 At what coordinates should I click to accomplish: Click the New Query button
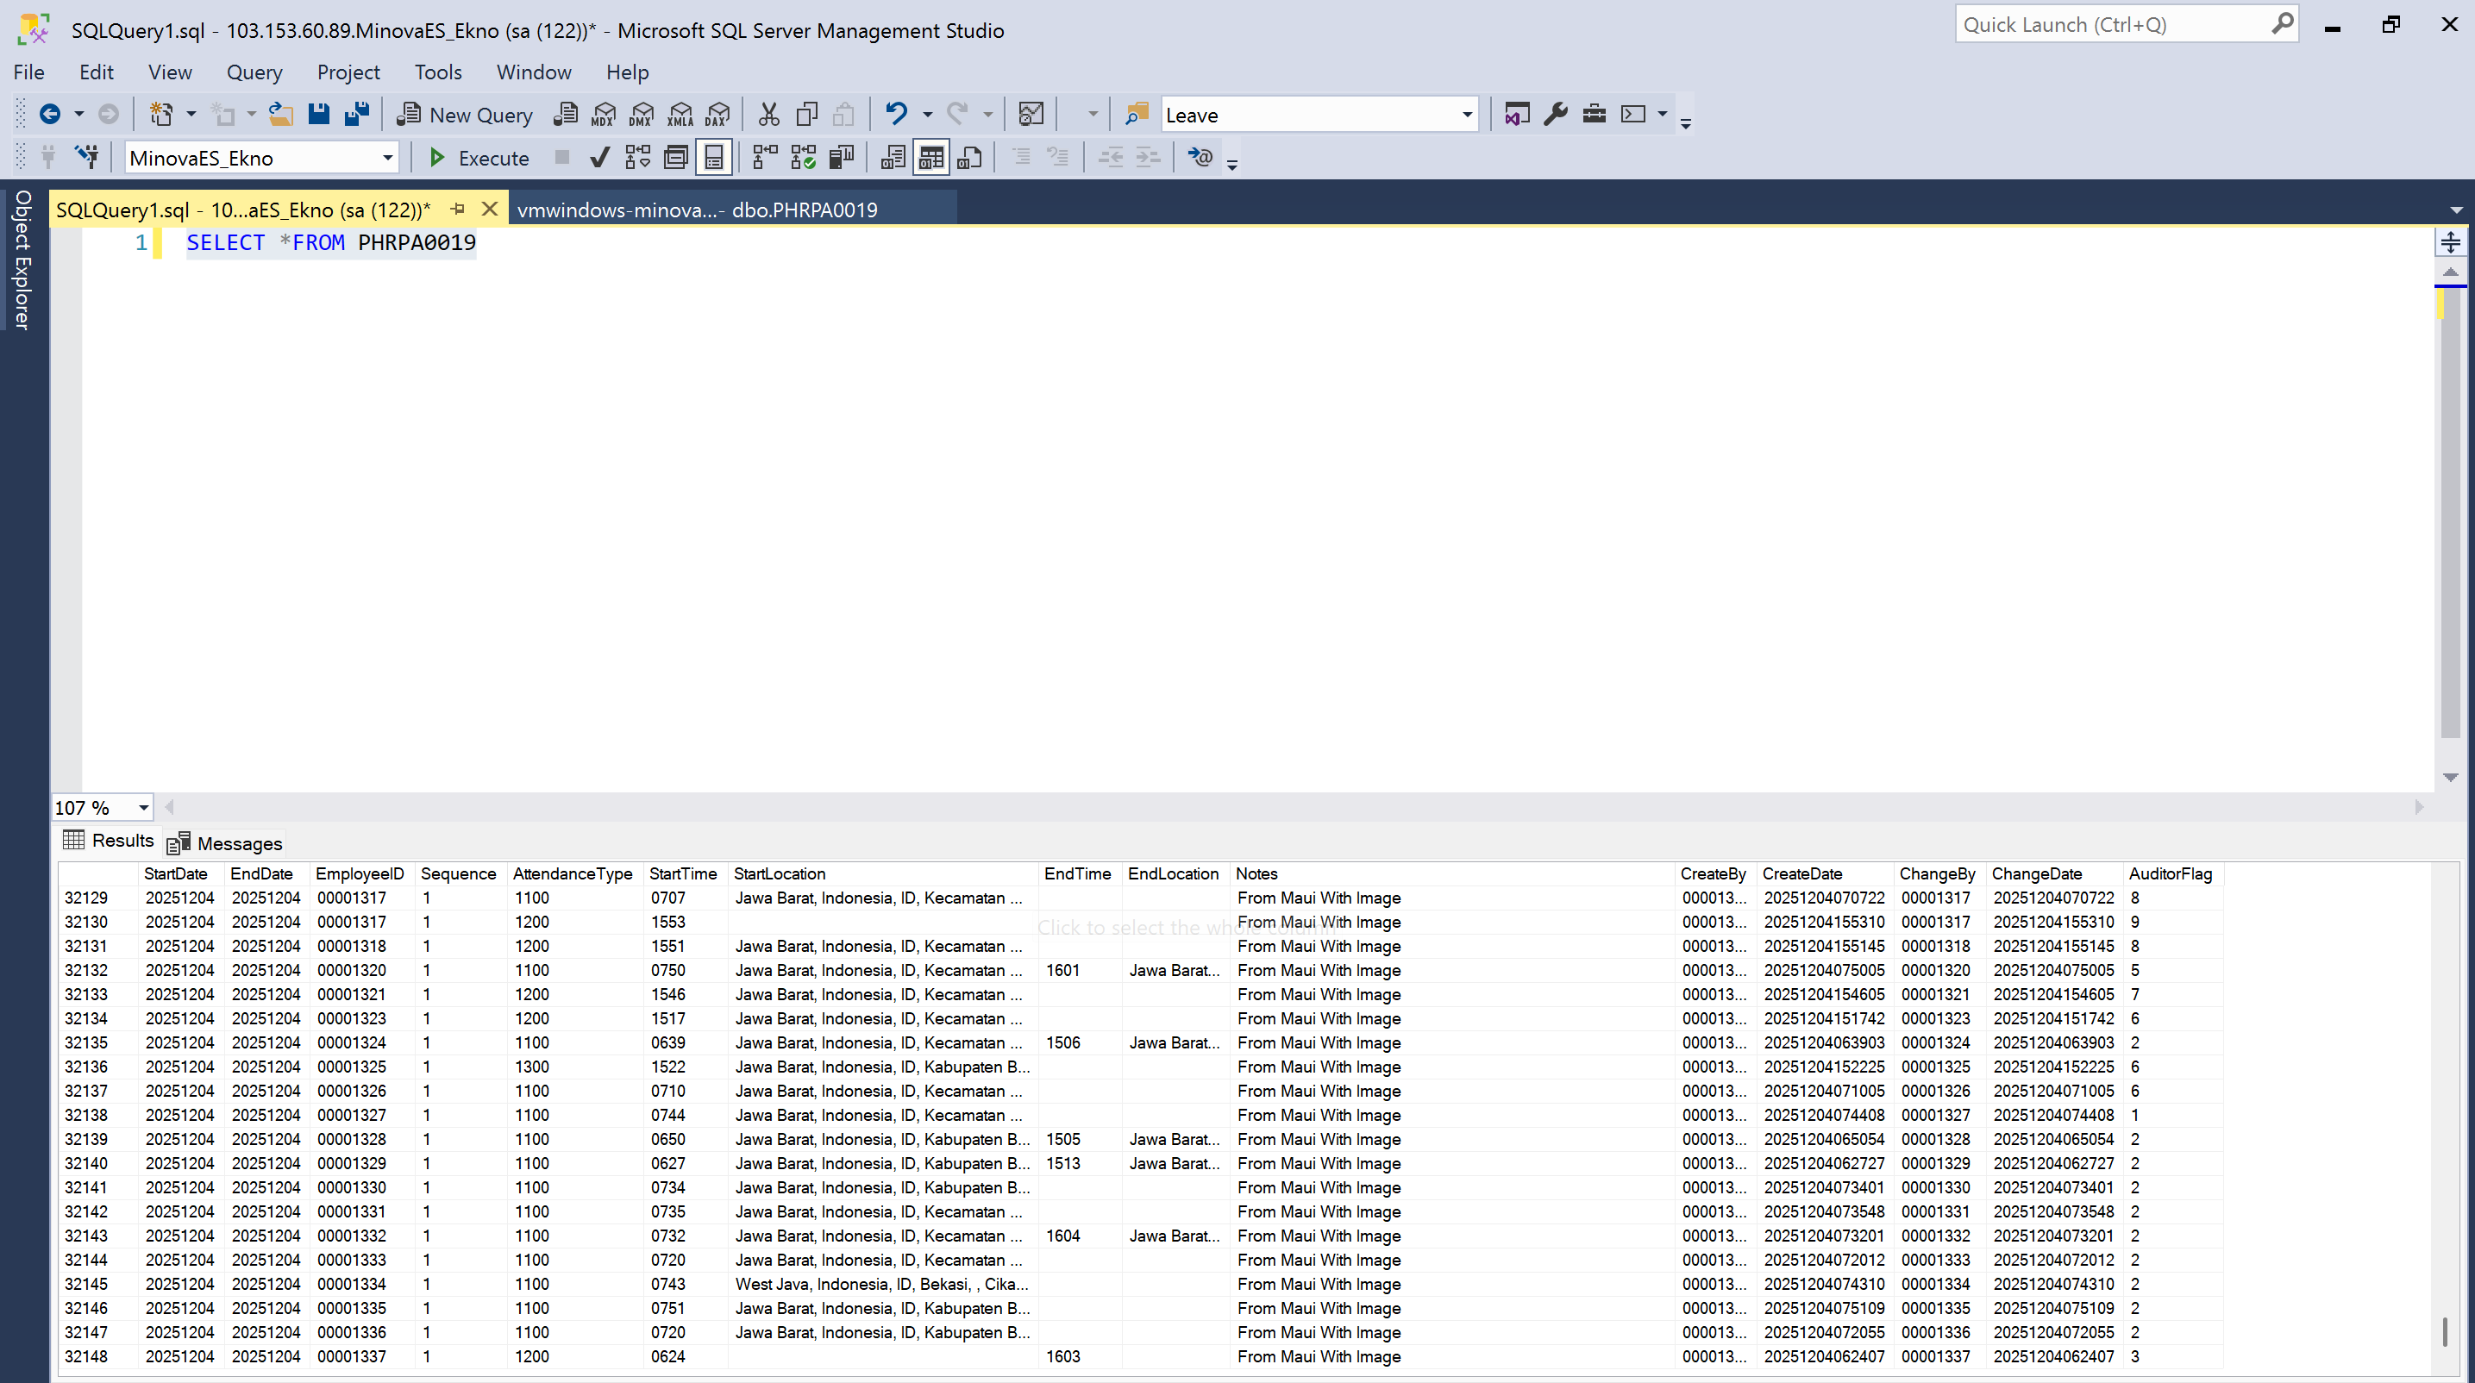point(465,116)
